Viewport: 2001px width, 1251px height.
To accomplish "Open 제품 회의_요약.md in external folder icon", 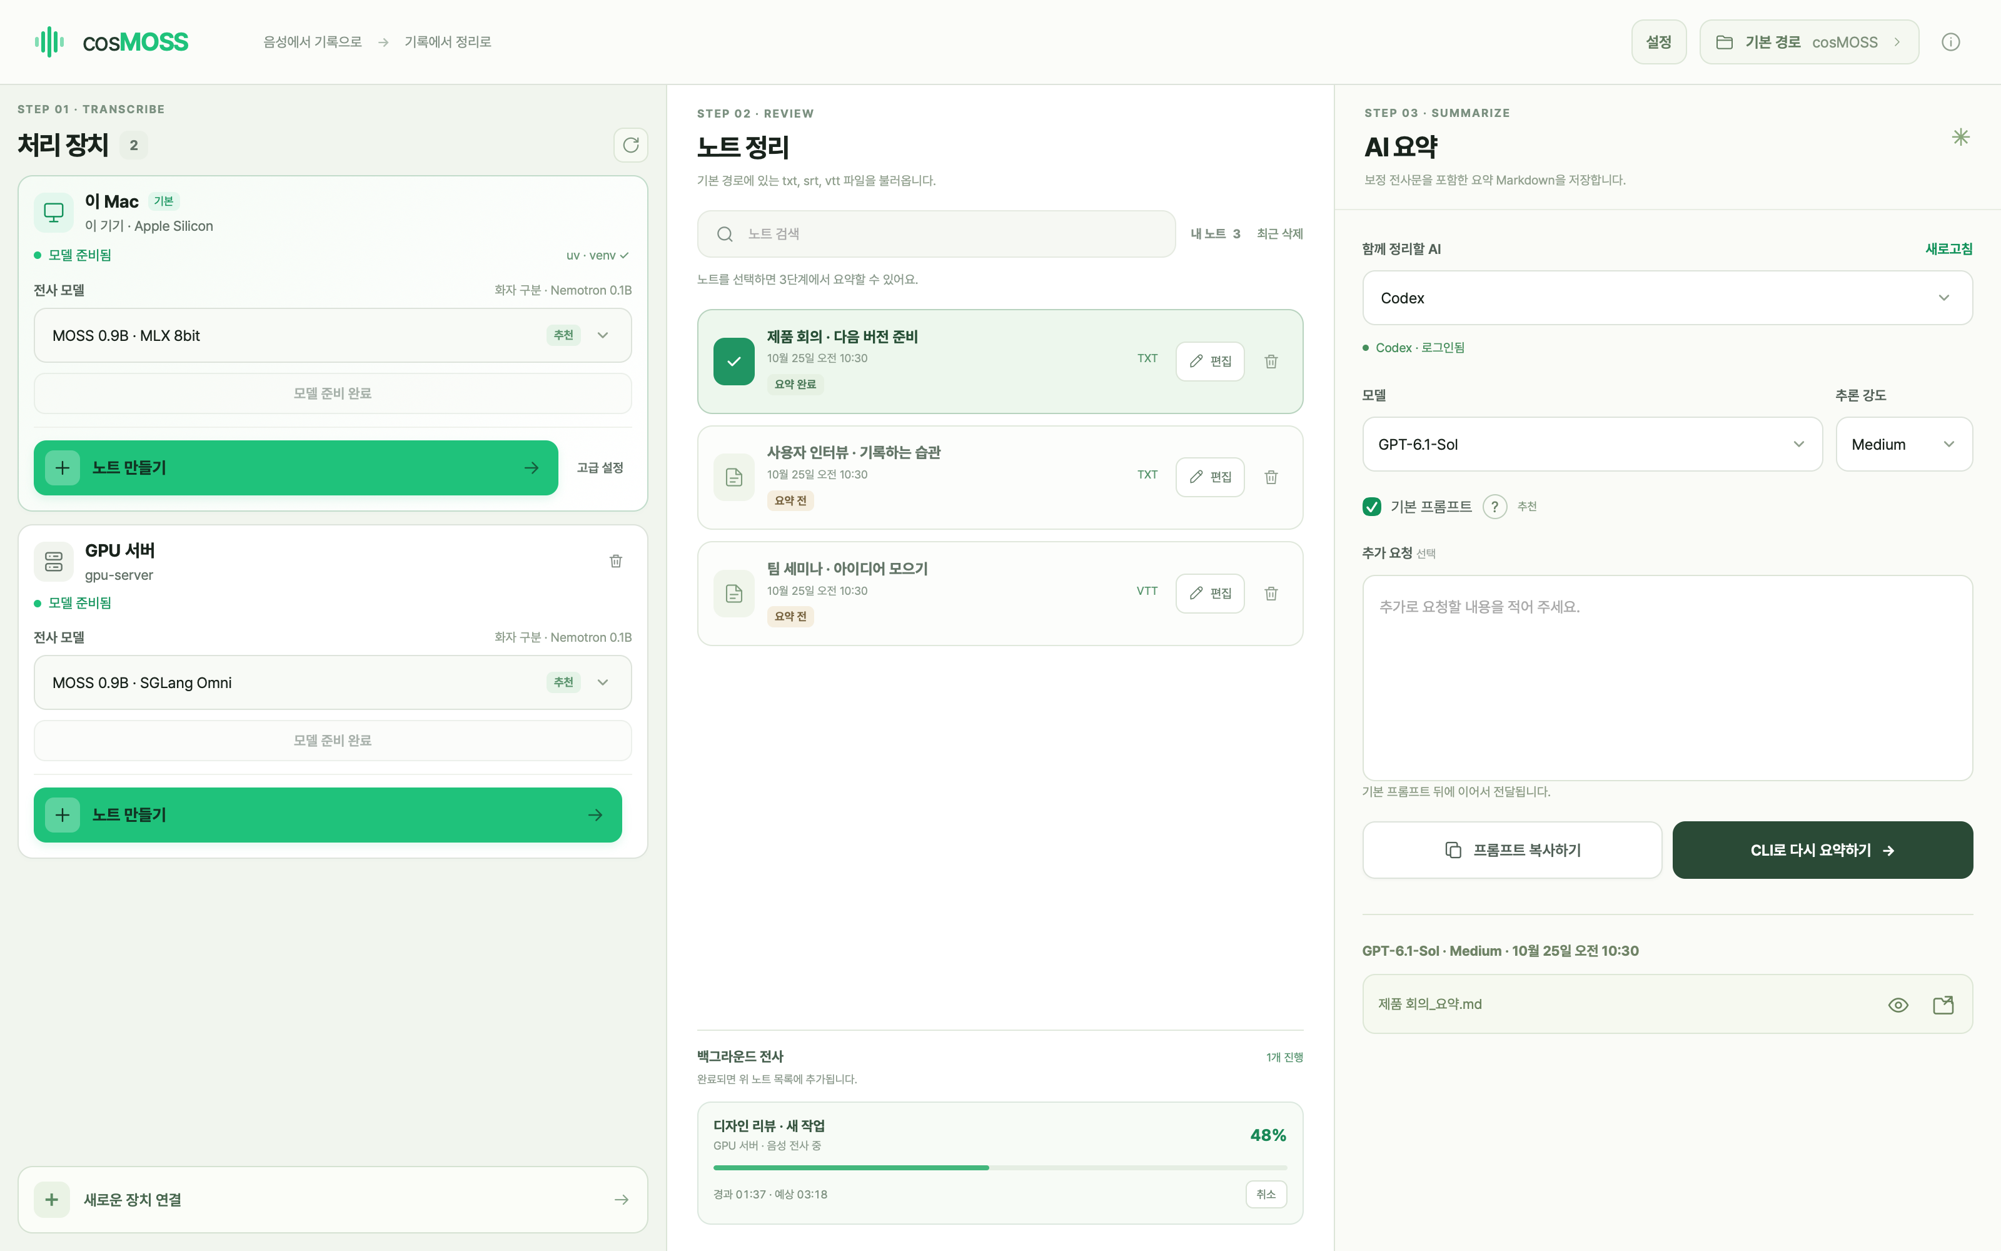I will tap(1943, 1005).
